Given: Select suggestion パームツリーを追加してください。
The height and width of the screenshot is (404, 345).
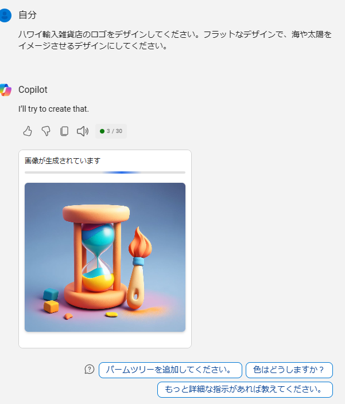Looking at the screenshot, I should tap(170, 370).
